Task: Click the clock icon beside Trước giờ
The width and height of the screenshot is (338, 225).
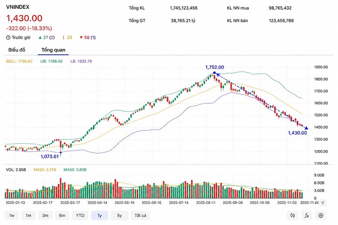Action: pos(8,38)
